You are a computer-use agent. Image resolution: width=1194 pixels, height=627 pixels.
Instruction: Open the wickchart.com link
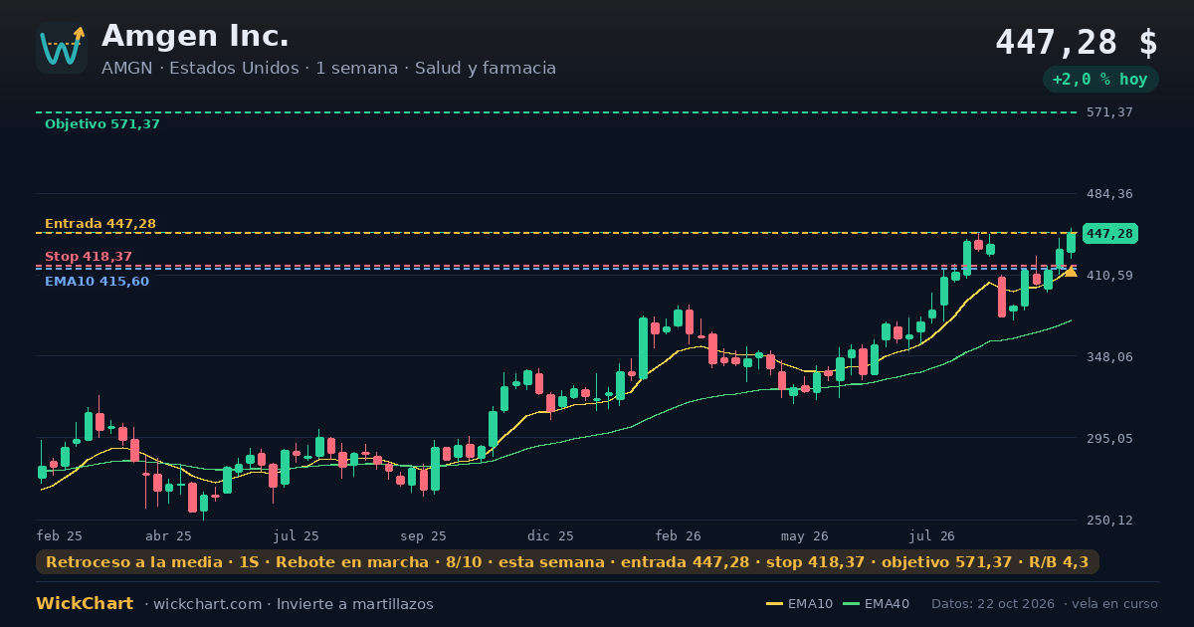[x=209, y=604]
